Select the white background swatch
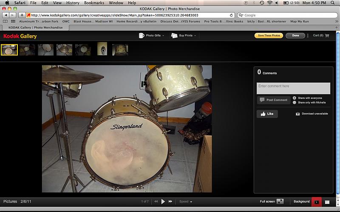The image size is (340, 212). pyautogui.click(x=327, y=202)
